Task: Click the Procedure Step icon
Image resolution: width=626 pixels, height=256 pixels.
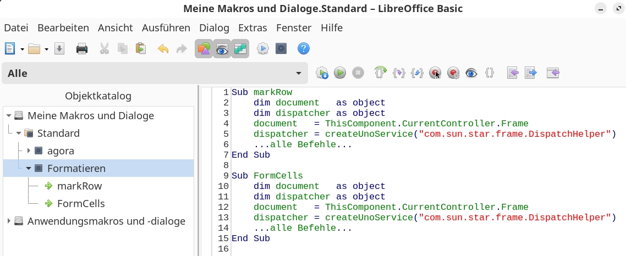Action: coord(381,73)
